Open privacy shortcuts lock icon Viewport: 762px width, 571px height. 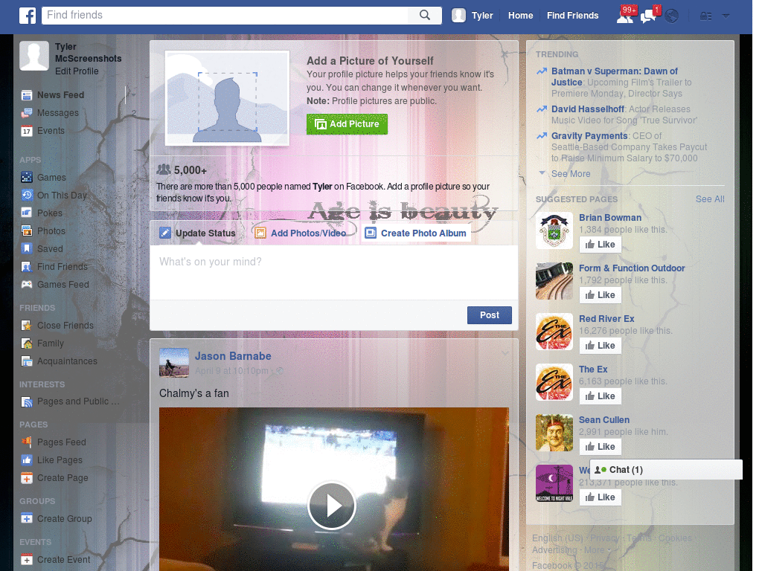coord(705,16)
